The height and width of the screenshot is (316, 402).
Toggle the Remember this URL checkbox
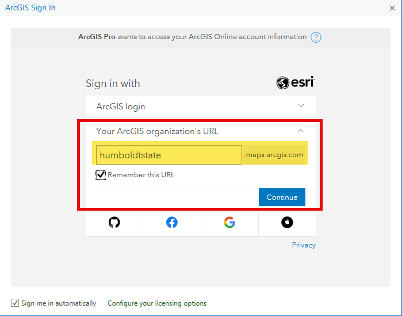[x=101, y=175]
